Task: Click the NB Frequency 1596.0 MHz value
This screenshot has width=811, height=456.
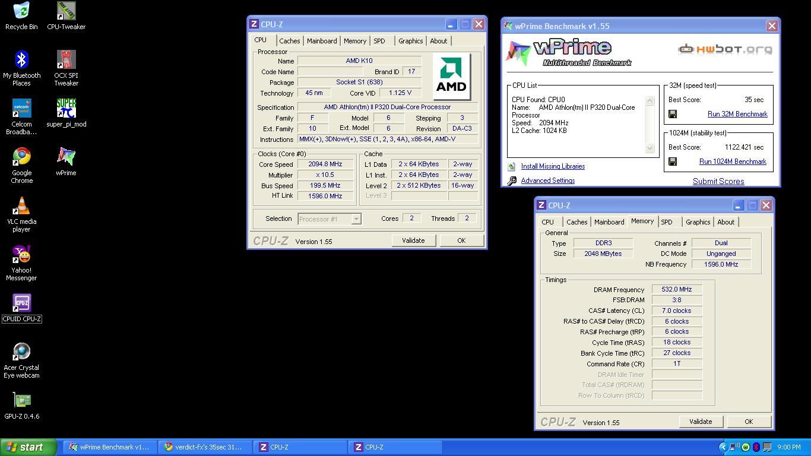Action: [x=721, y=265]
